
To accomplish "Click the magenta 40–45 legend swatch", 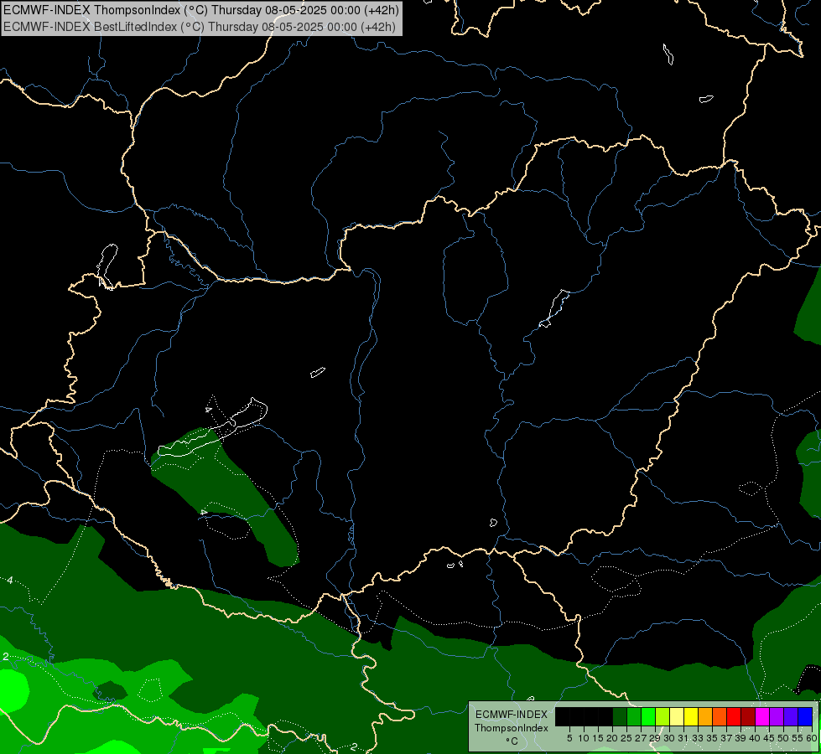I will [x=761, y=716].
